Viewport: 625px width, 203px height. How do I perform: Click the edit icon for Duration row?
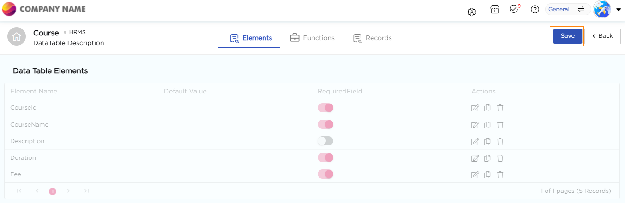pyautogui.click(x=475, y=158)
